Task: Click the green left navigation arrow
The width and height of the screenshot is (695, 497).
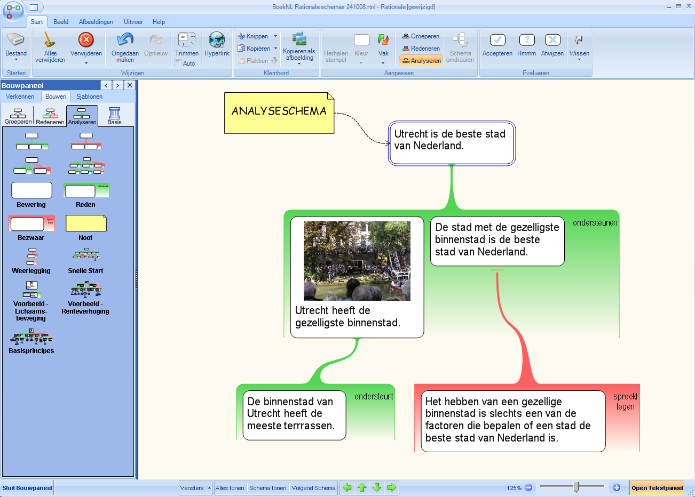Action: pos(347,487)
